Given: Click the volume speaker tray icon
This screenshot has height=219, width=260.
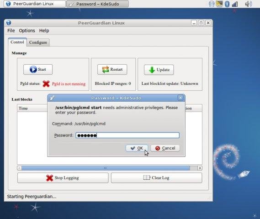Looking at the screenshot, I should (x=248, y=4).
